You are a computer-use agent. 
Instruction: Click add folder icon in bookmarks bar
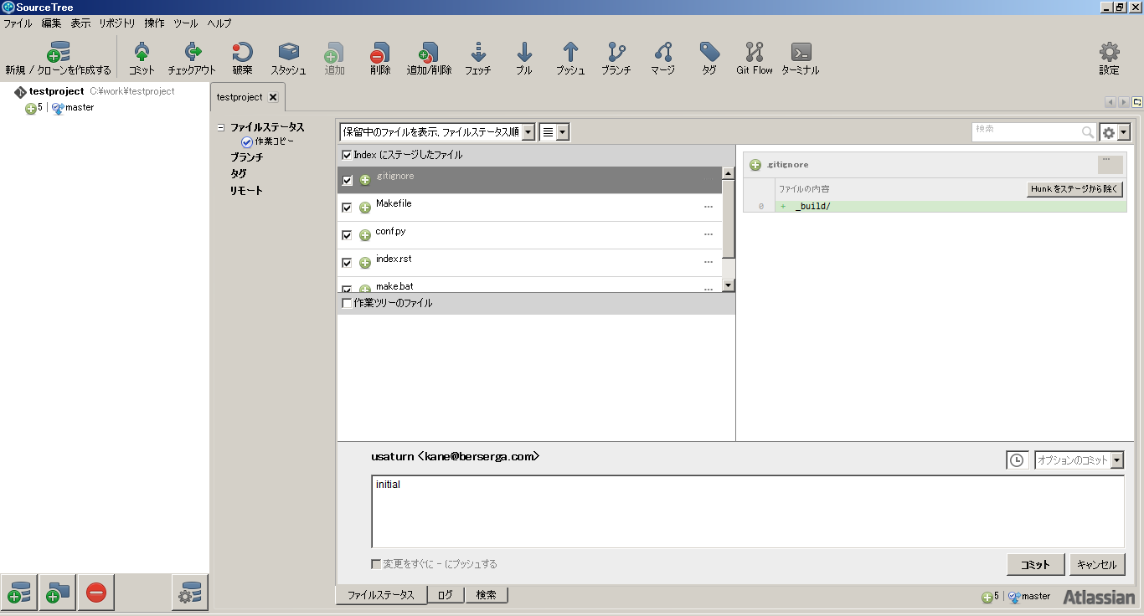(x=58, y=593)
